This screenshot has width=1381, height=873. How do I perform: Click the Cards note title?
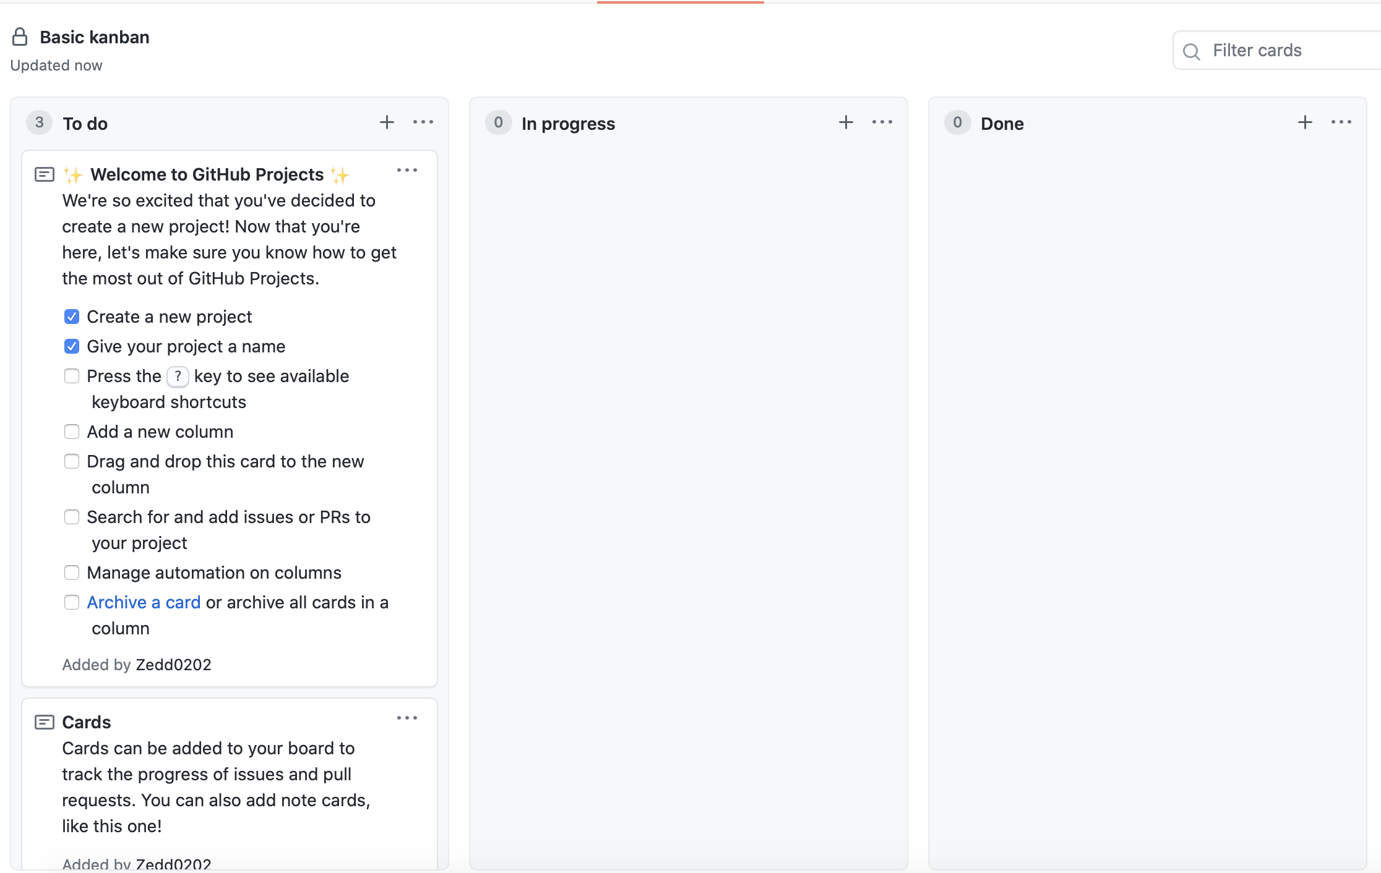tap(87, 722)
